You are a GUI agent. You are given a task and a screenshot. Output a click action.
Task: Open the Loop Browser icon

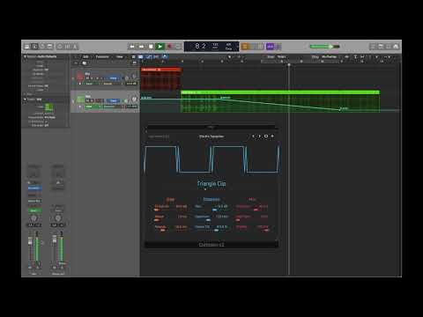388,47
